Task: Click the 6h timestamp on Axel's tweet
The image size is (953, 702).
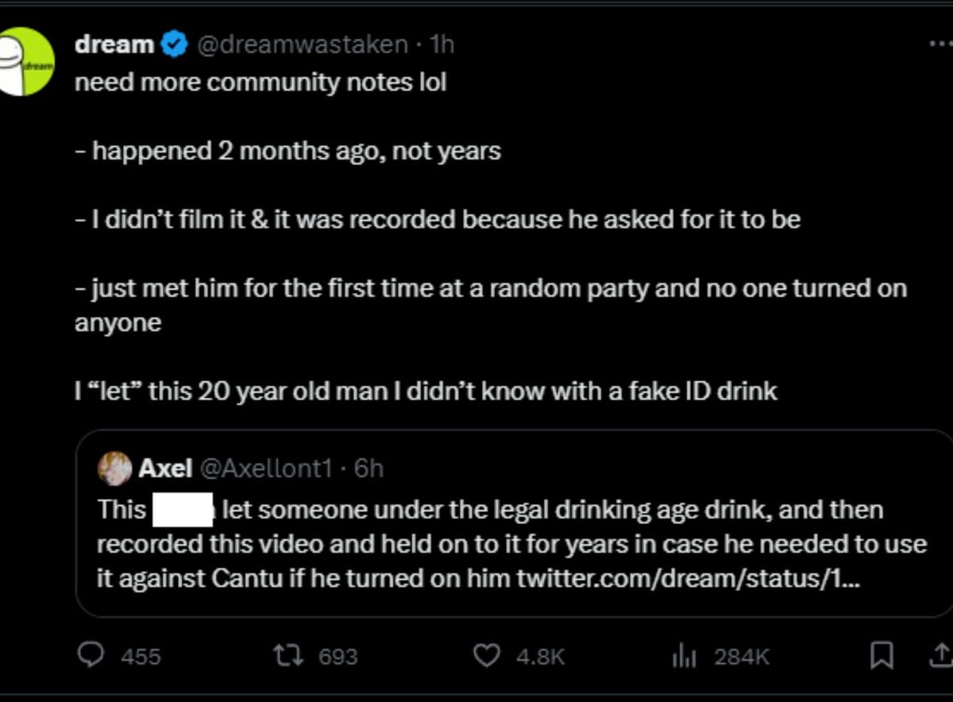Action: point(368,469)
